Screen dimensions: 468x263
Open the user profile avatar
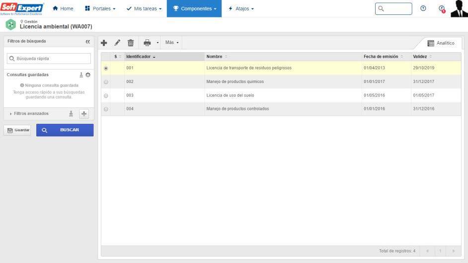point(459,8)
